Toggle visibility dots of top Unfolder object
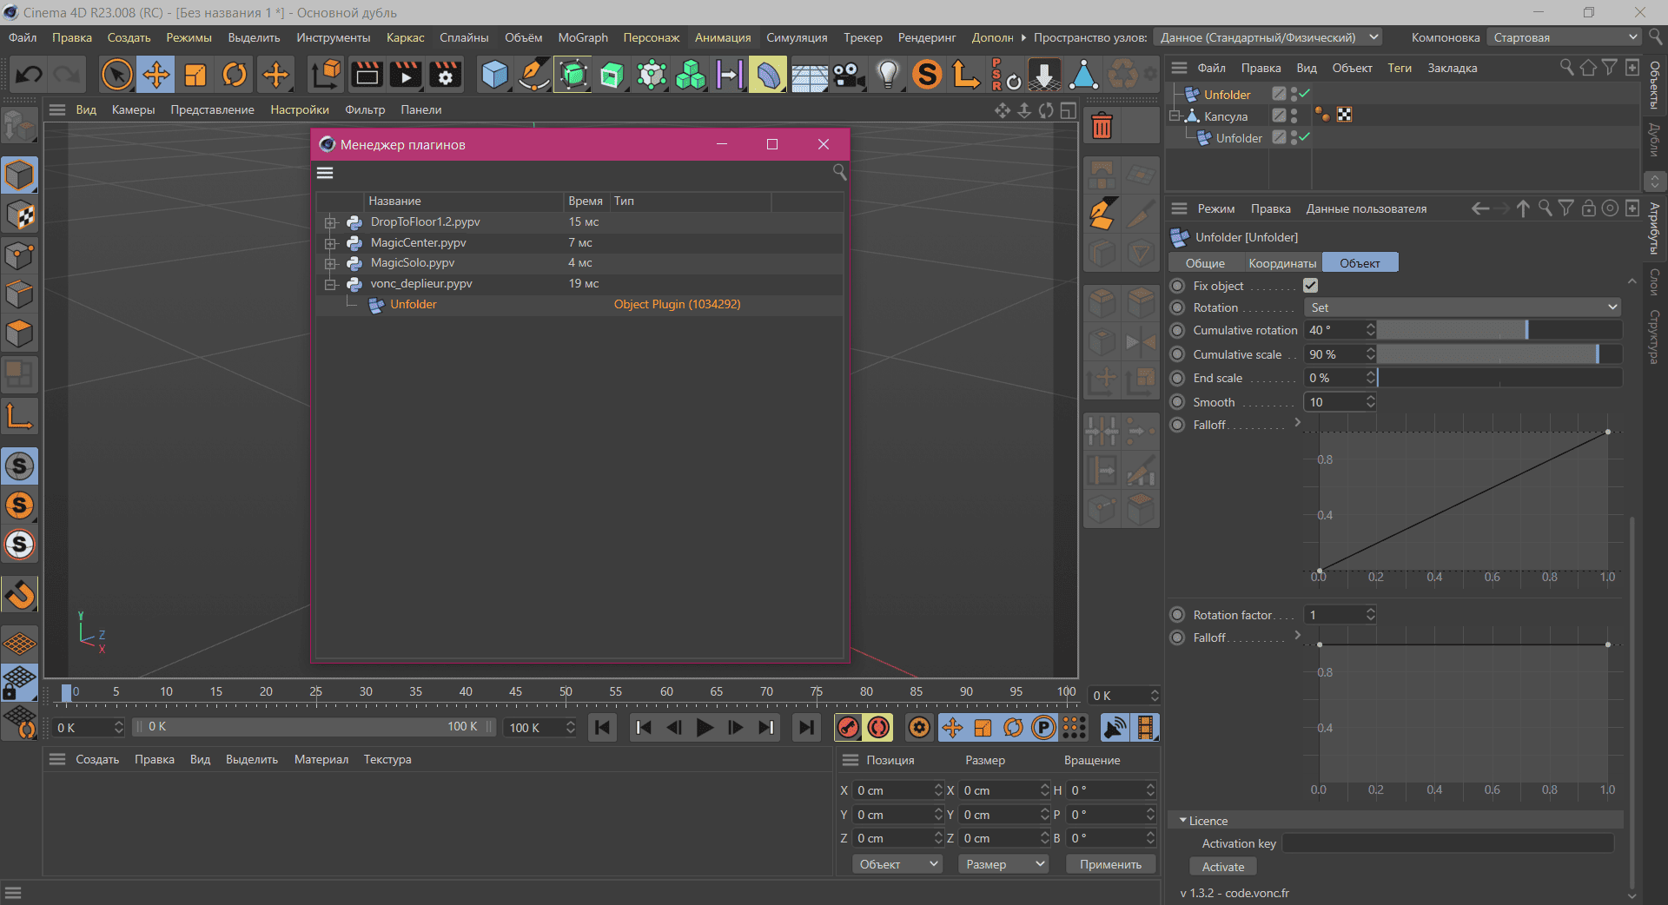 1294,94
